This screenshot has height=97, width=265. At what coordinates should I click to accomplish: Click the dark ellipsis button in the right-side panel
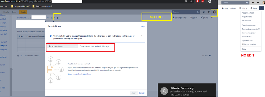pos(262,8)
